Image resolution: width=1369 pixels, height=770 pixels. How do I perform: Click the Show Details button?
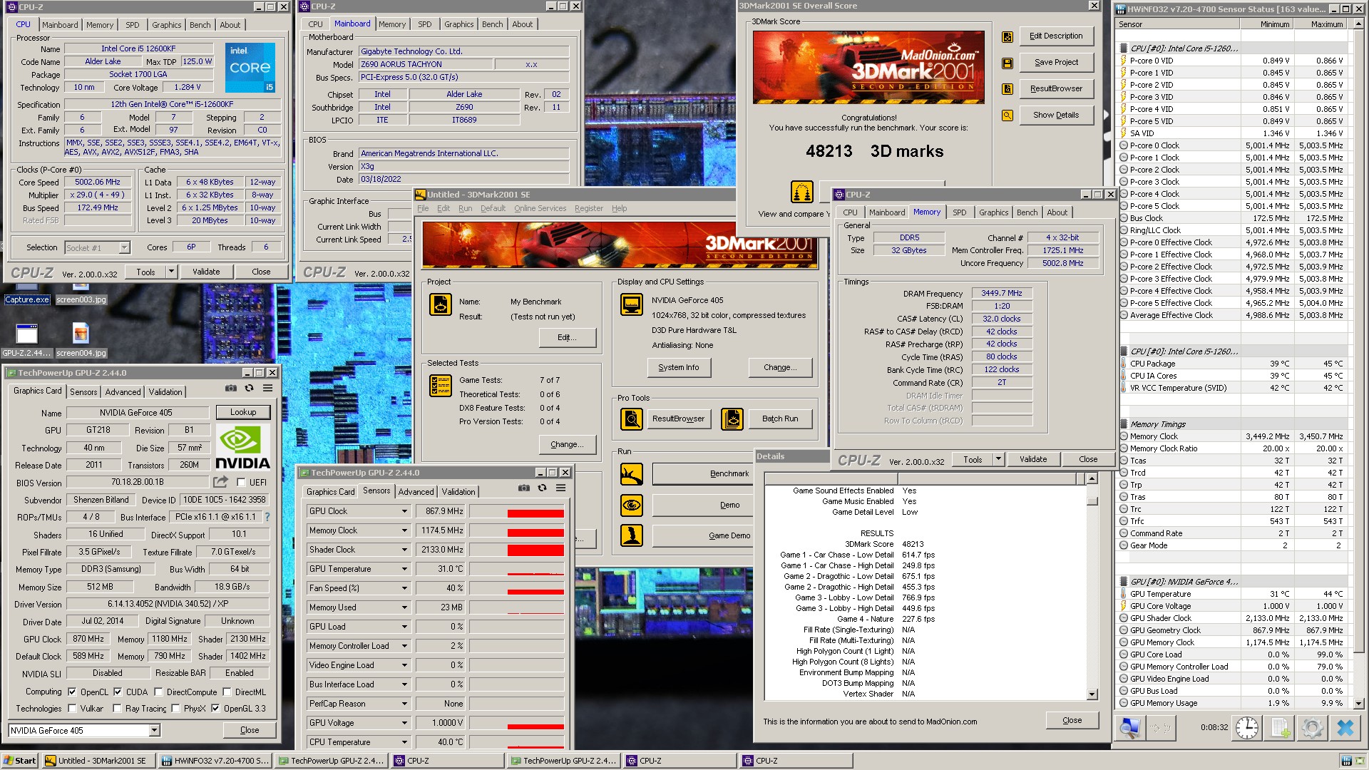pyautogui.click(x=1056, y=115)
